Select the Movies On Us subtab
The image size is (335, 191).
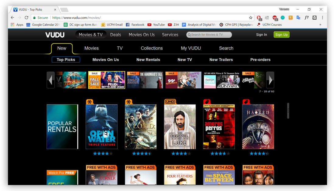[x=106, y=60]
